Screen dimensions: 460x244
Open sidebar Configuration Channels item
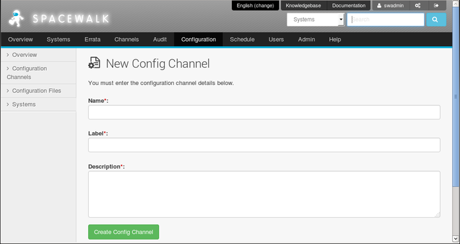point(38,73)
